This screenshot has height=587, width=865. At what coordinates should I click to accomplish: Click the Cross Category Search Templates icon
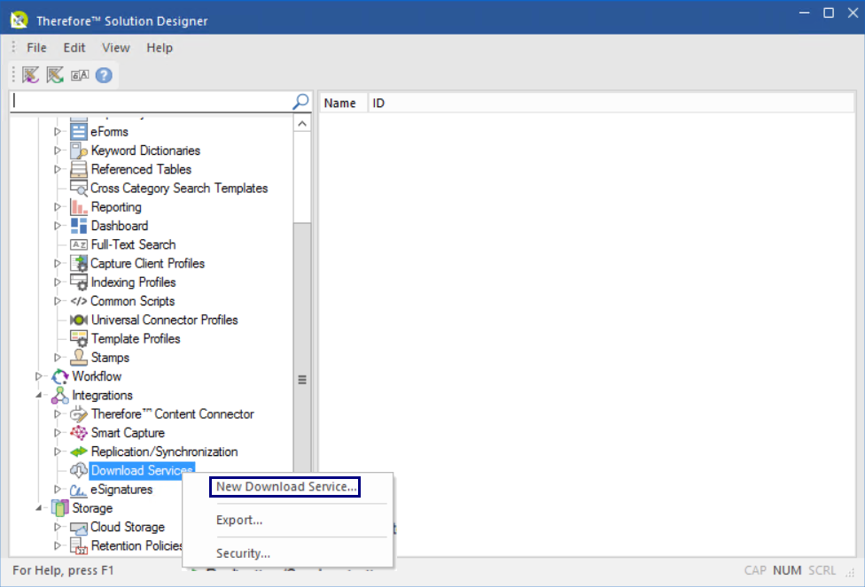(79, 188)
